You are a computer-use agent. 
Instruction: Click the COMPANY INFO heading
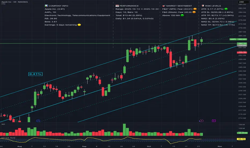click(x=58, y=6)
